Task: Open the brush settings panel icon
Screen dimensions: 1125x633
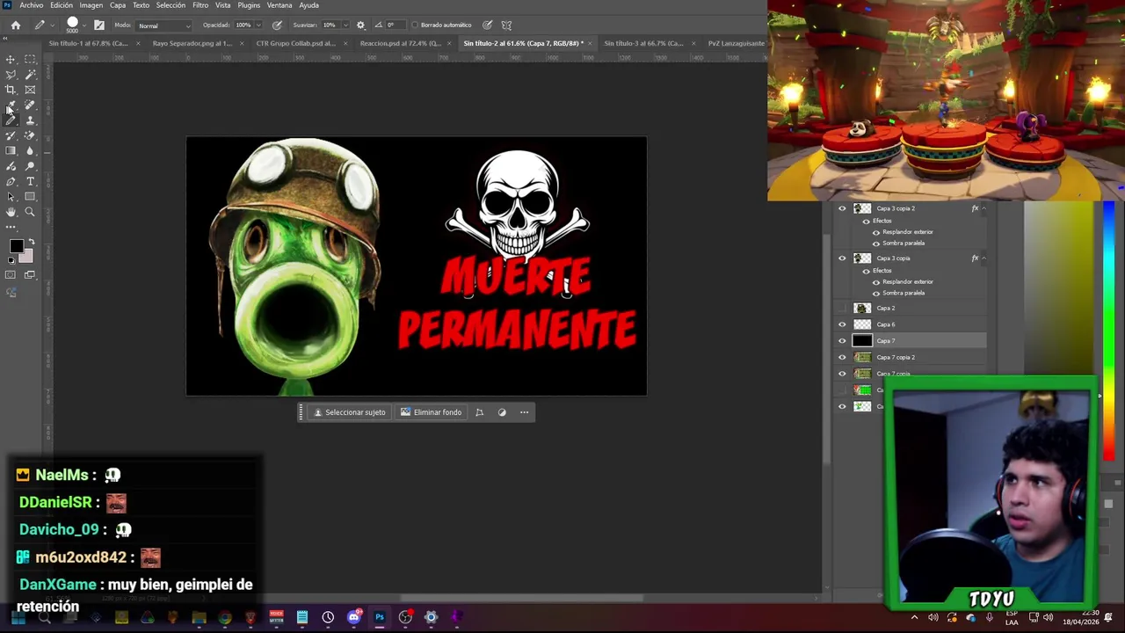Action: [x=99, y=25]
